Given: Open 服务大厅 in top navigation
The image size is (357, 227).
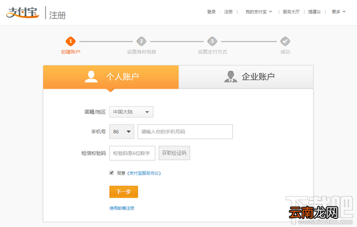Looking at the screenshot, I should [x=291, y=12].
